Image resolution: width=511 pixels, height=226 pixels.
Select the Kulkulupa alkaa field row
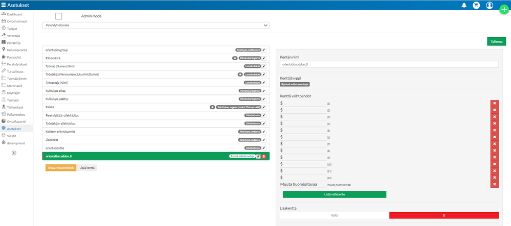[156, 91]
